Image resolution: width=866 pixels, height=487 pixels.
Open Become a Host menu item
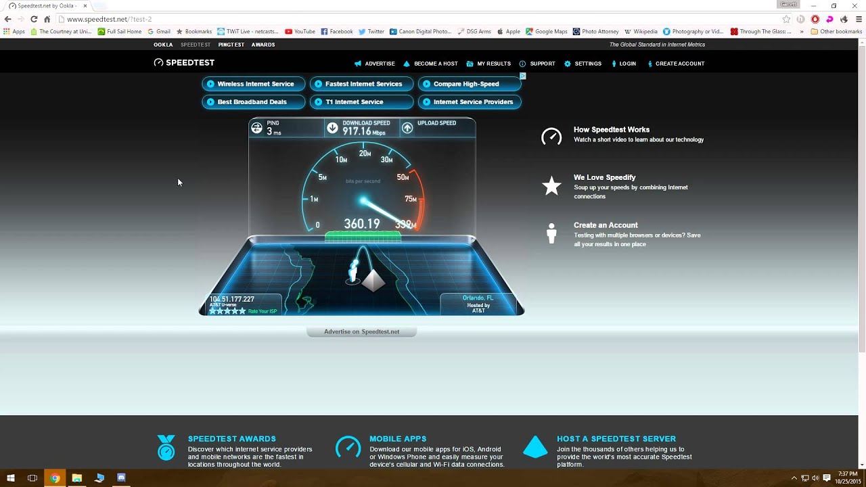tap(430, 64)
